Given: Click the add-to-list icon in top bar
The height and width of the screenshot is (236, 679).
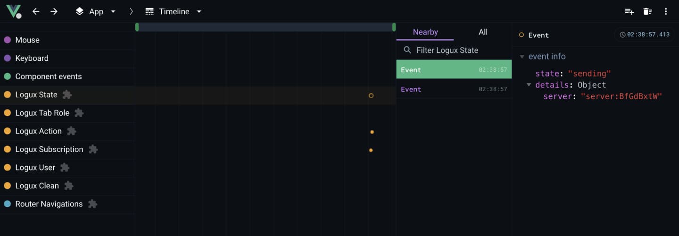Looking at the screenshot, I should [629, 11].
